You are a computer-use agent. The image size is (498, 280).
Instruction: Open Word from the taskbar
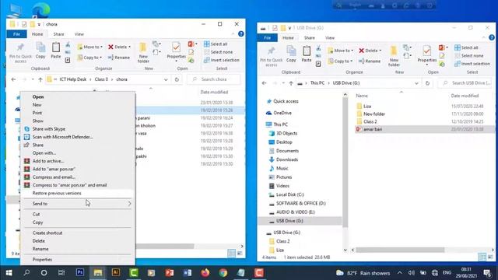[x=187, y=272]
